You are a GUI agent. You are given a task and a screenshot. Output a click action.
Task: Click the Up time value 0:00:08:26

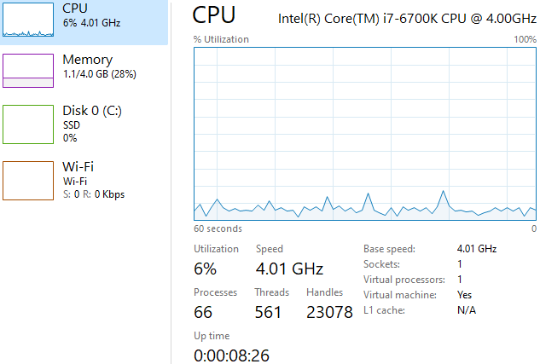click(232, 354)
